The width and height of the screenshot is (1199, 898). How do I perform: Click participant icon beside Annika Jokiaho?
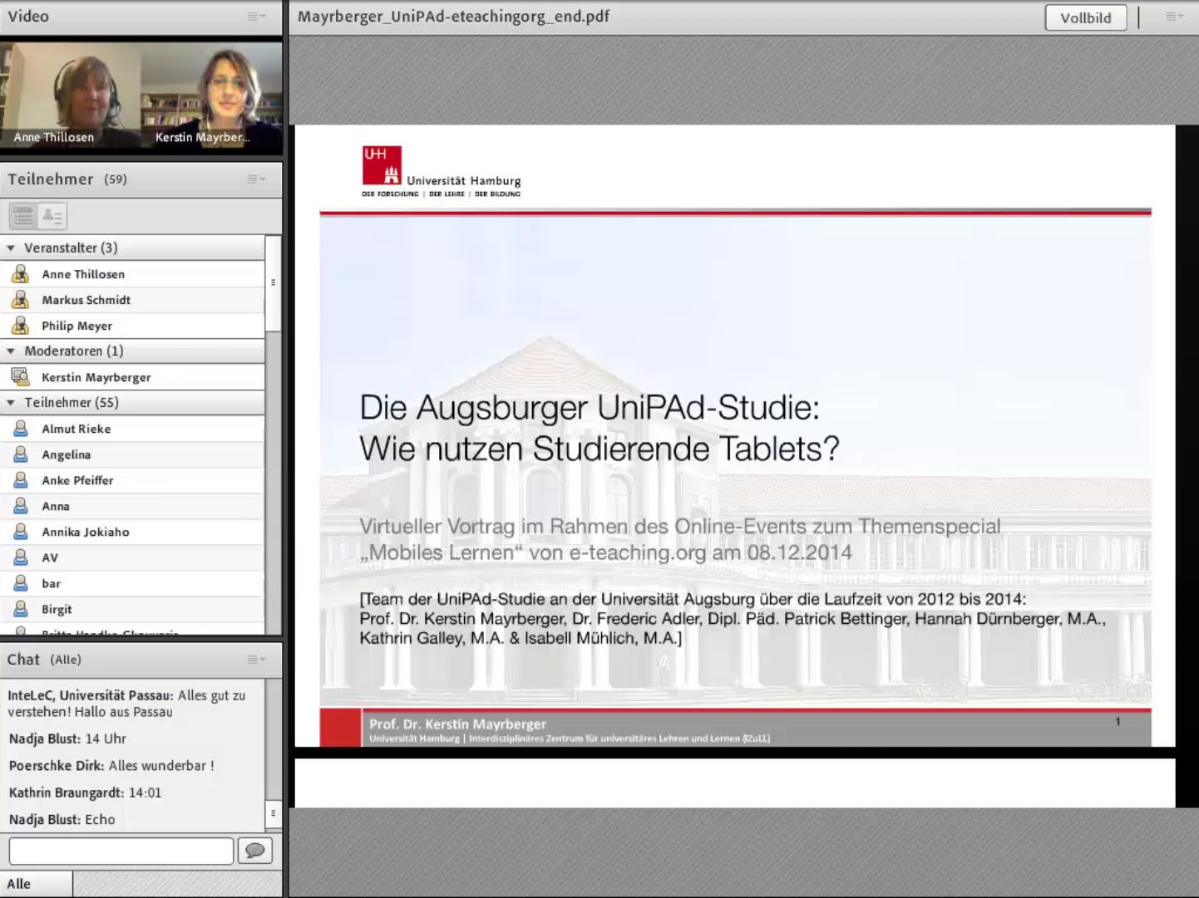click(21, 532)
